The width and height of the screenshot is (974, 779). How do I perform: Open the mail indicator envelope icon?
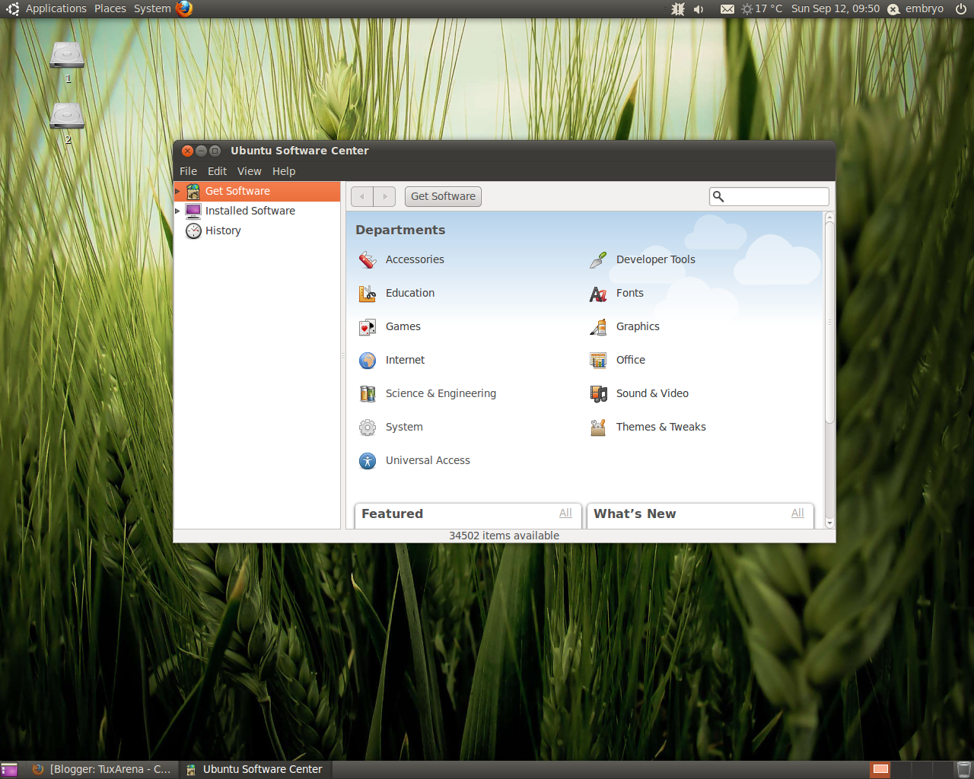point(727,9)
